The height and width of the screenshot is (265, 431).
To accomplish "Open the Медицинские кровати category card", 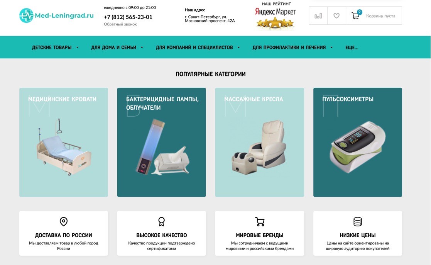I will pos(64,142).
